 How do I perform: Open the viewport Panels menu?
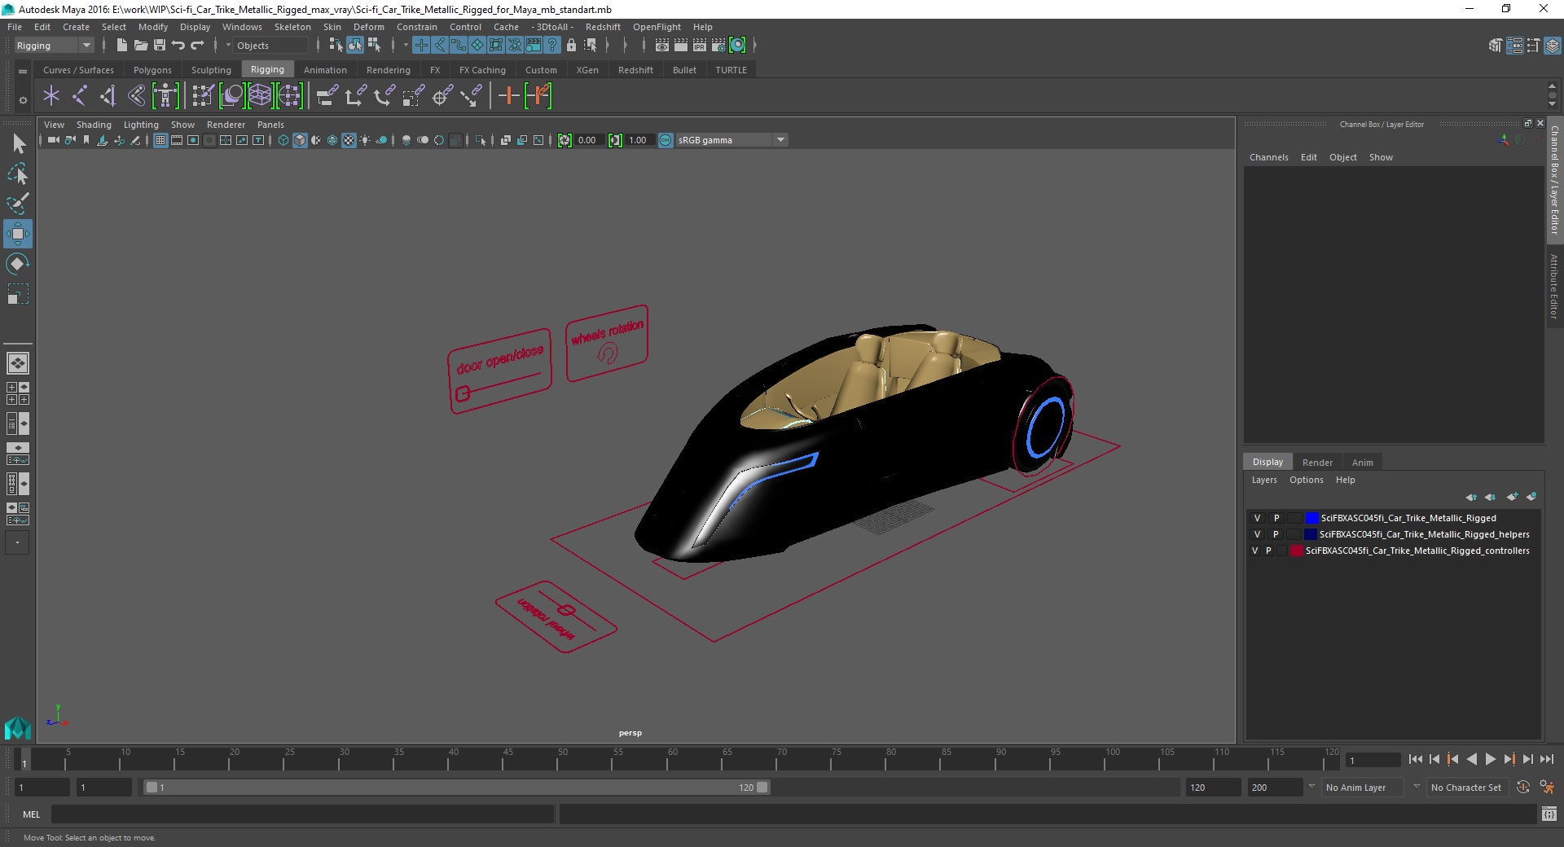[x=270, y=125]
